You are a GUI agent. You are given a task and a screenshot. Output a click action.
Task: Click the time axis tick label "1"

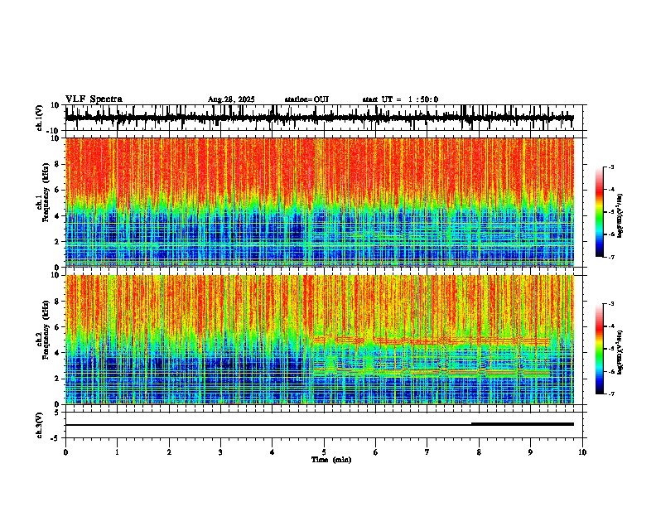[x=117, y=452]
